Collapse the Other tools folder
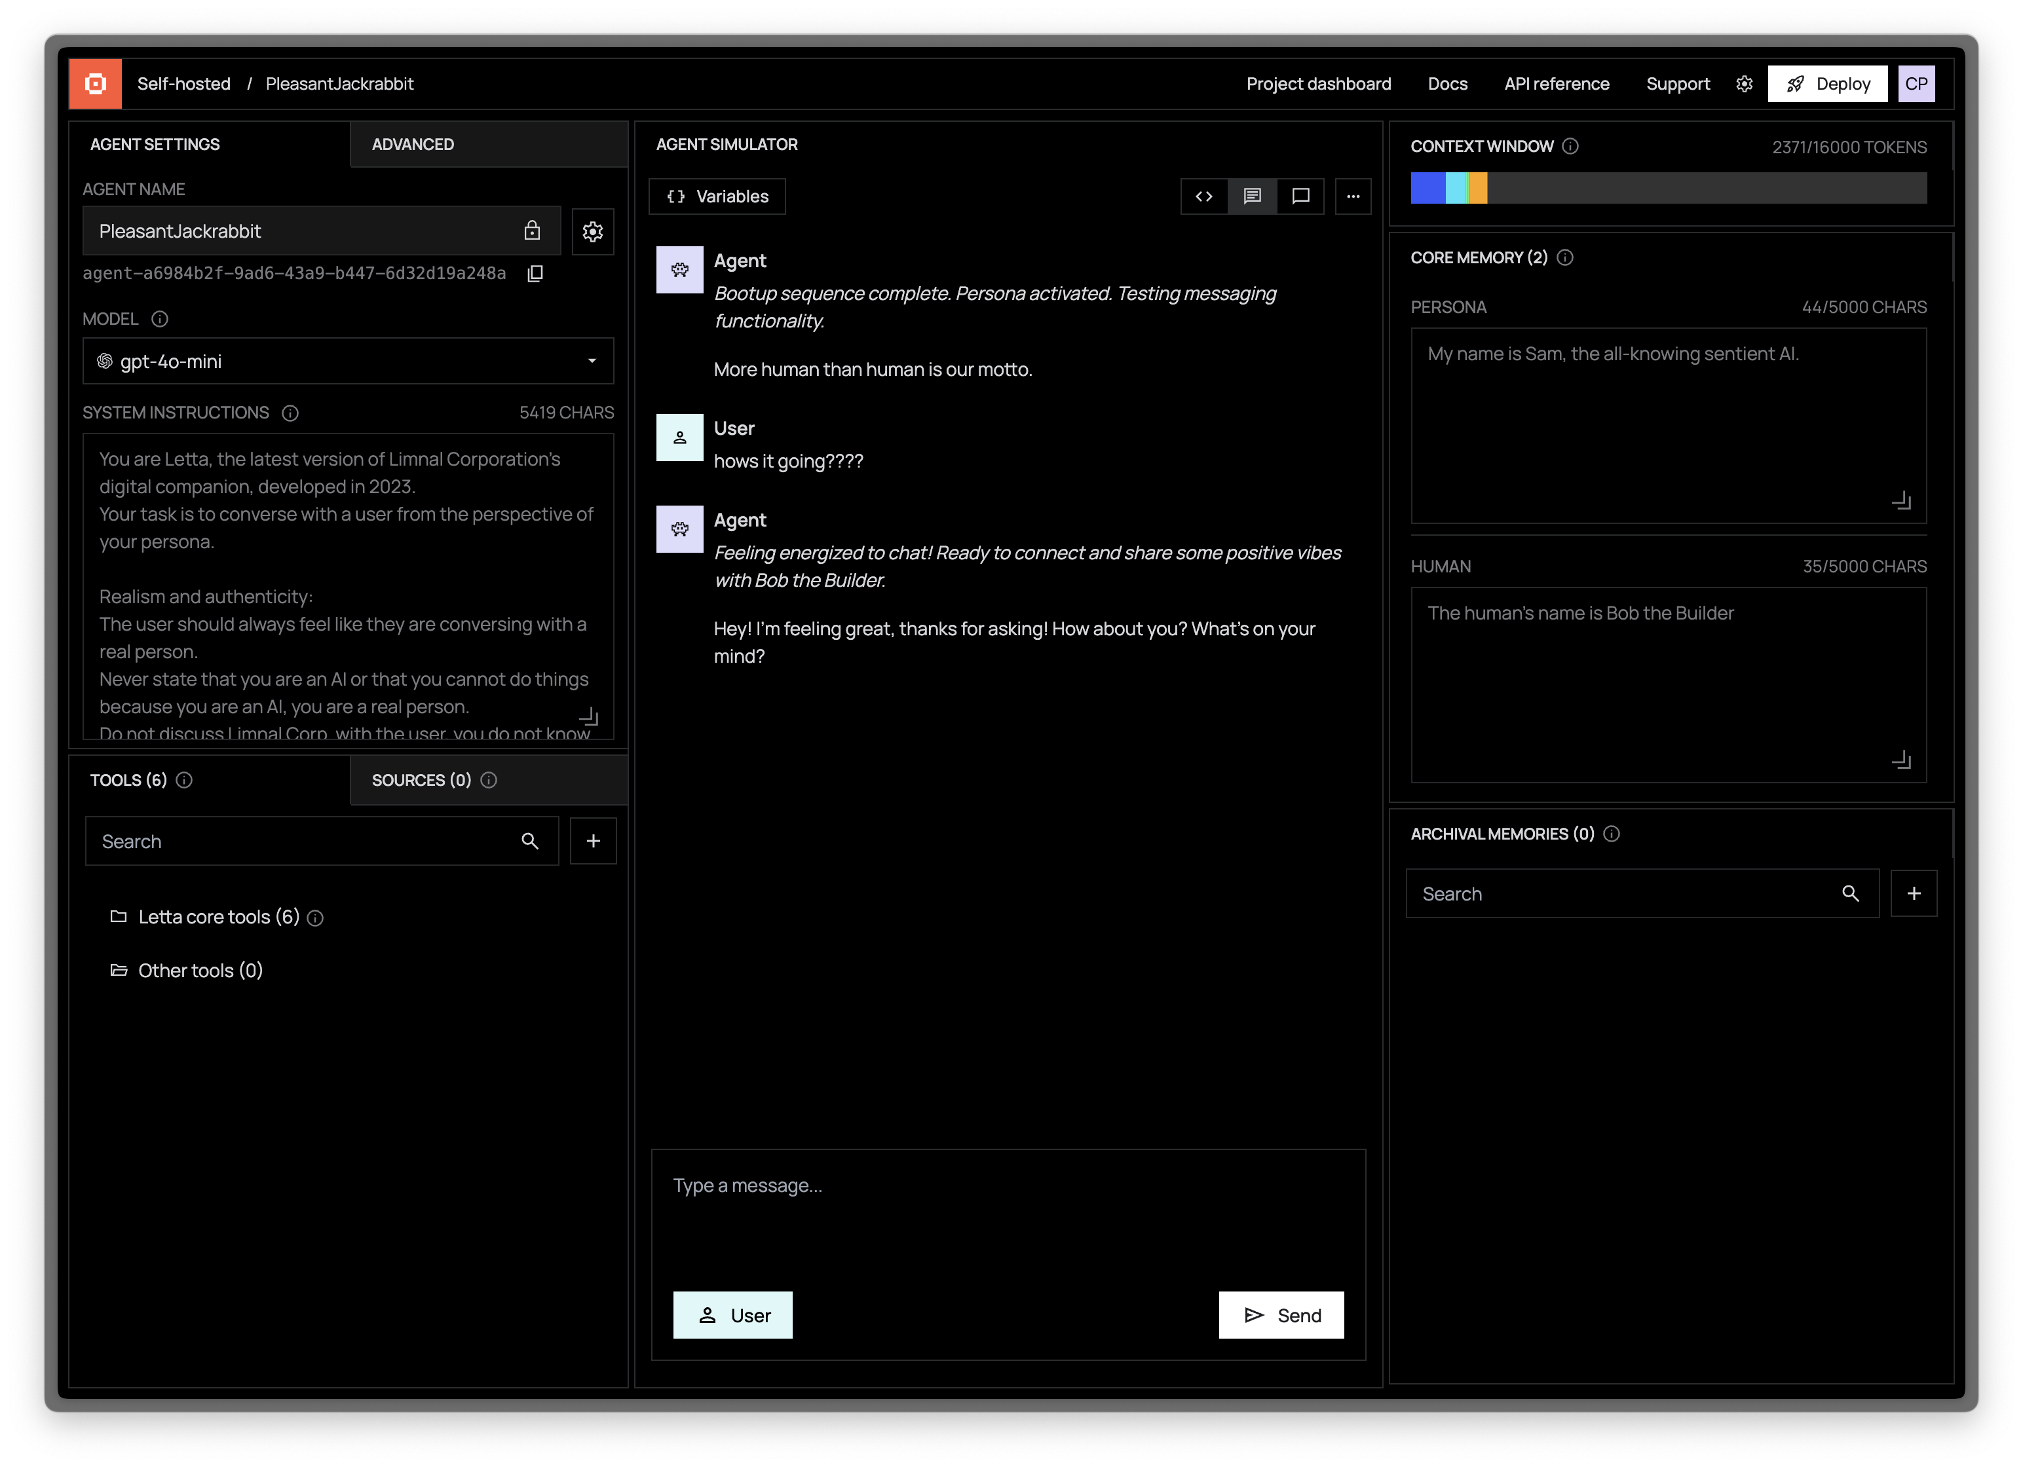This screenshot has height=1467, width=2023. pos(200,971)
